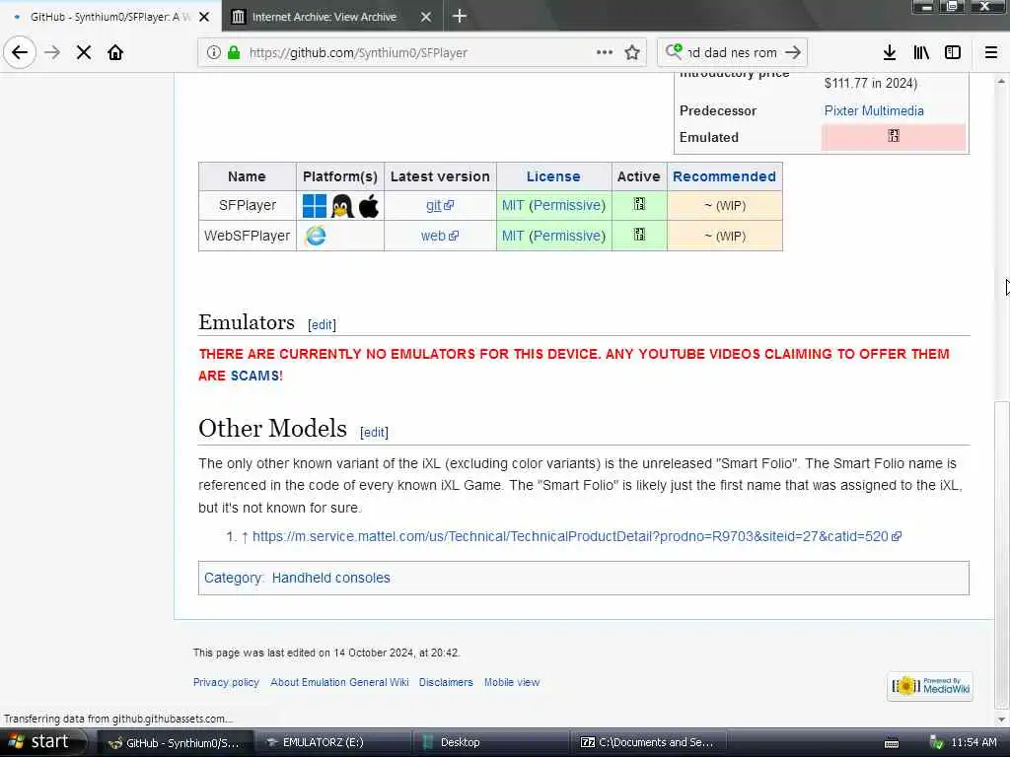1010x757 pixels.
Task: Click the Apple logo in SFPlayer row
Action: (369, 206)
